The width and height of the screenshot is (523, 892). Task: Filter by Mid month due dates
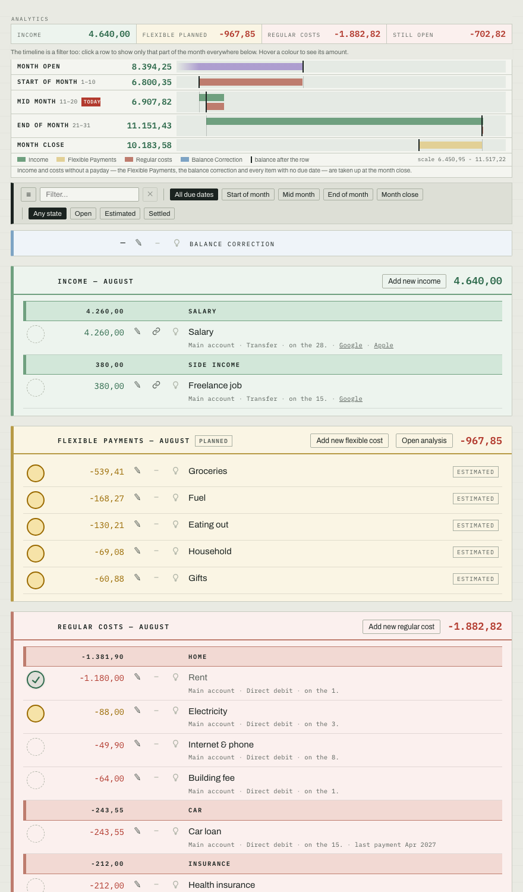click(299, 194)
